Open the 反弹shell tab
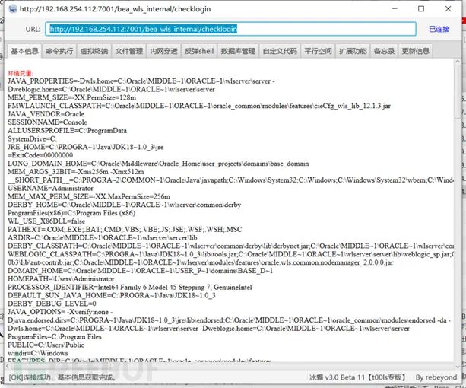466x388 pixels. tap(199, 51)
